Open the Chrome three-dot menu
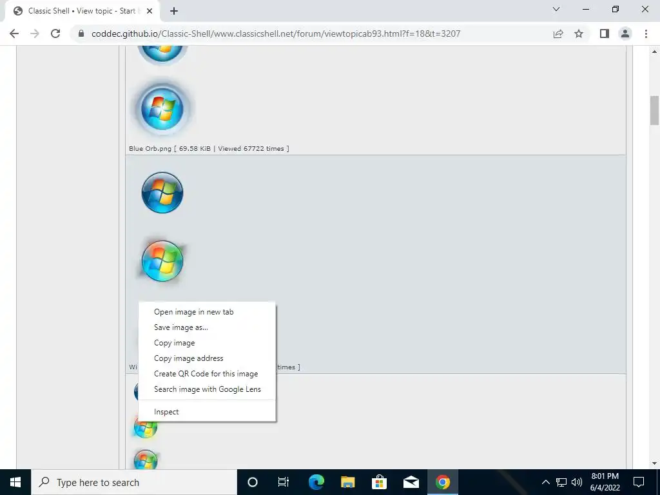The image size is (660, 495). tap(646, 34)
